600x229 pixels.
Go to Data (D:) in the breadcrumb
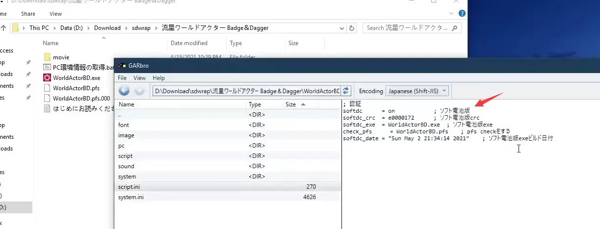coord(73,28)
